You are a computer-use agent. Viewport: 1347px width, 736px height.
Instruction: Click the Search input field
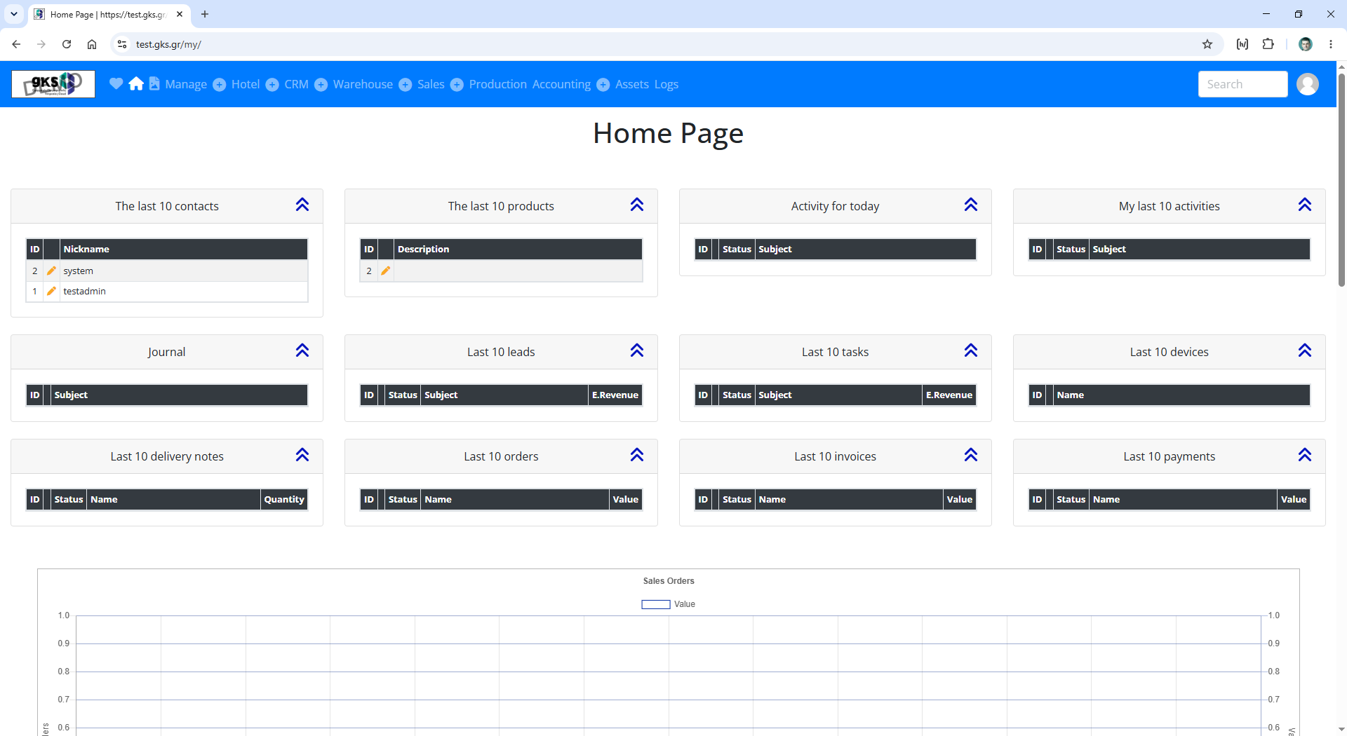1242,84
